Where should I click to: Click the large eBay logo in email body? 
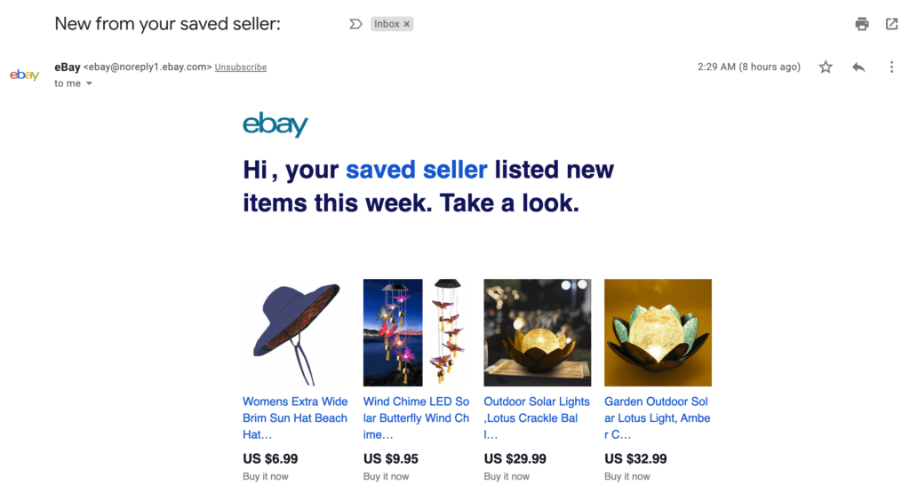point(275,123)
